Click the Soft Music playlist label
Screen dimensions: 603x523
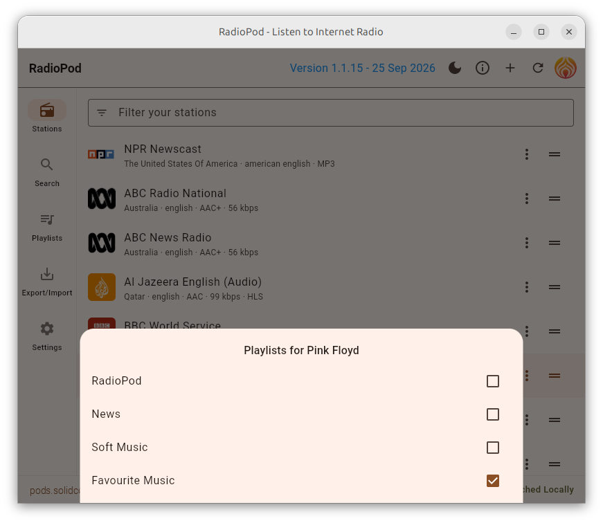coord(120,448)
